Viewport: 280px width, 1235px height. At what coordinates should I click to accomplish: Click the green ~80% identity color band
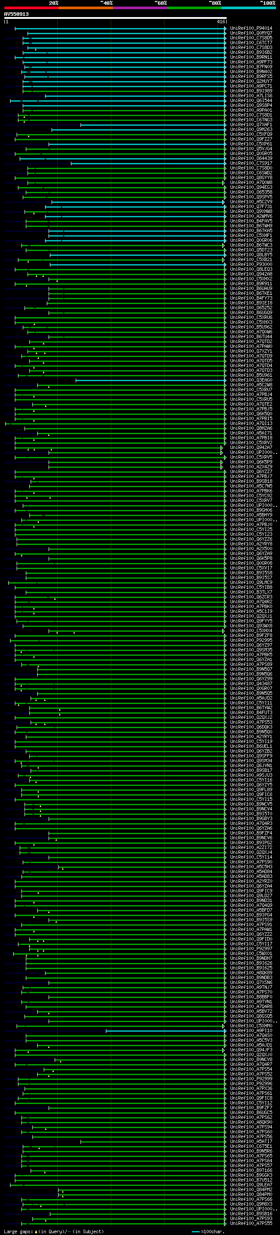tap(194, 8)
